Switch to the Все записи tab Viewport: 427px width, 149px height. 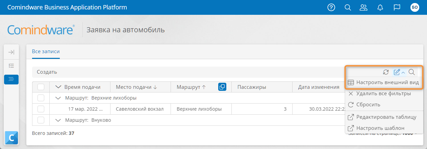coord(46,51)
